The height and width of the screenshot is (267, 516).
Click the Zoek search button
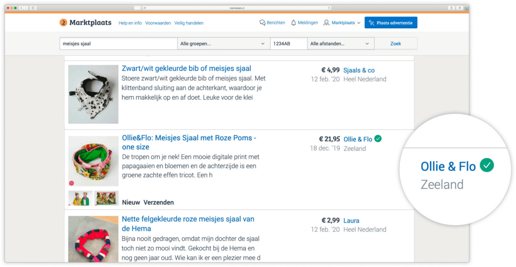[x=396, y=44]
